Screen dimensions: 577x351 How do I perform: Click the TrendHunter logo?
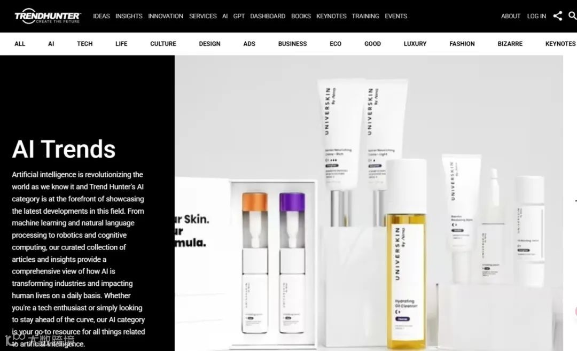pyautogui.click(x=48, y=16)
